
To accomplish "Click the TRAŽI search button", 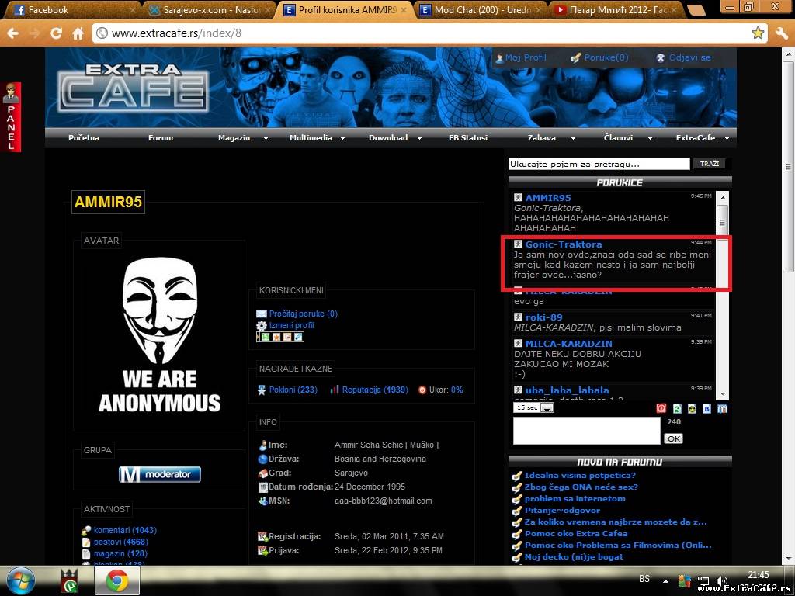I will (x=710, y=164).
